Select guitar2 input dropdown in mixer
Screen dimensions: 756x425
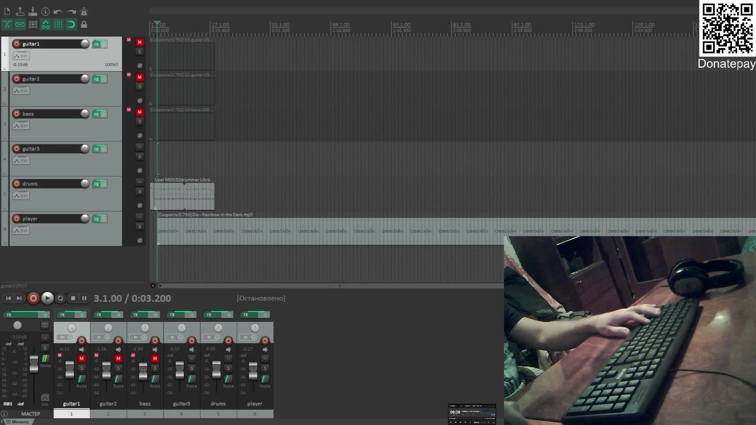(101, 337)
